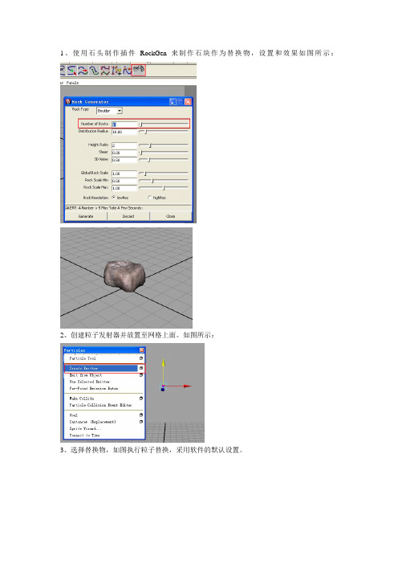Open the Create Emitter option box
This screenshot has height=564, width=398.
(140, 368)
